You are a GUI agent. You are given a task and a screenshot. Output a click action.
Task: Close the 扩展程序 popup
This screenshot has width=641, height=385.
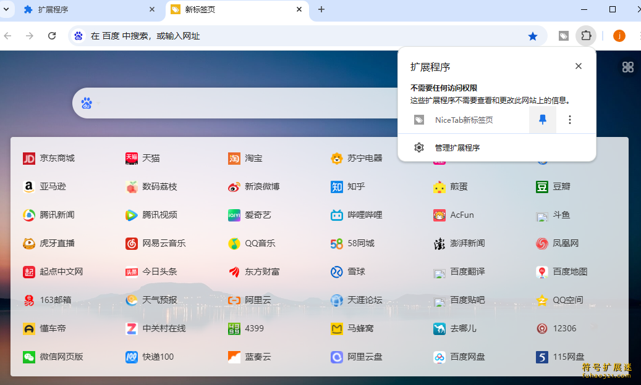tap(578, 66)
